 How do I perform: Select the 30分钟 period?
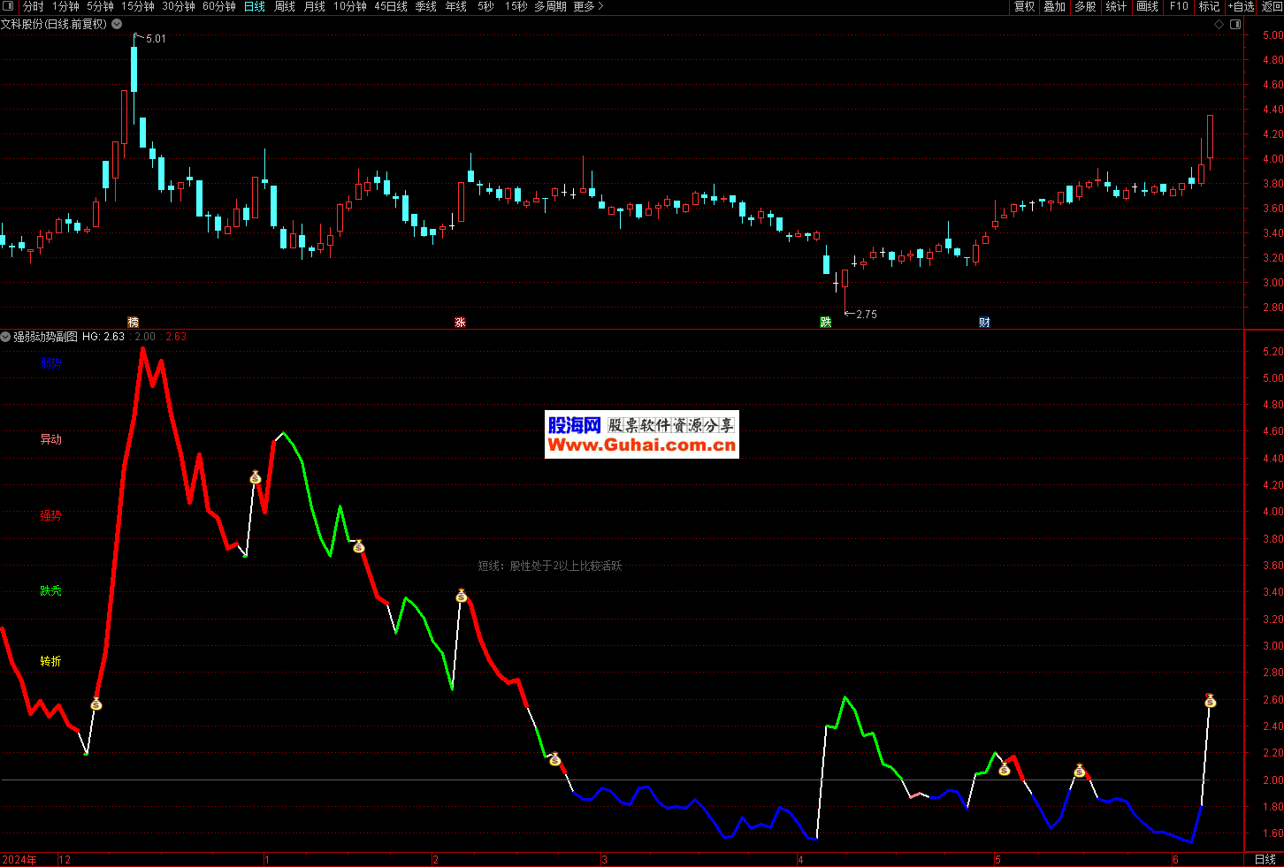[x=179, y=6]
